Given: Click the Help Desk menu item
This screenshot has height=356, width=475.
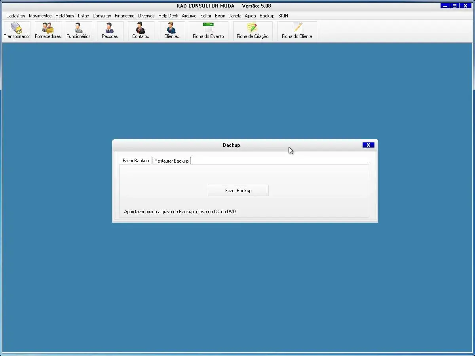Looking at the screenshot, I should tap(168, 16).
